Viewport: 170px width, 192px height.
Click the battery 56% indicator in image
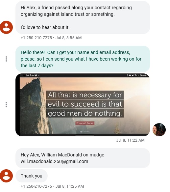pyautogui.click(x=143, y=75)
